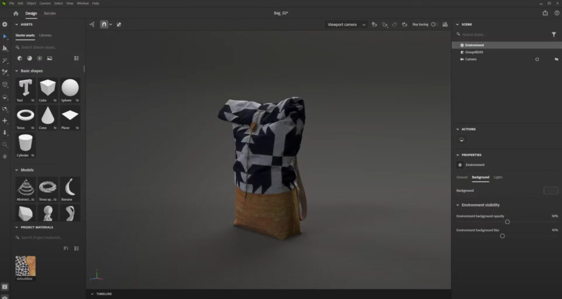Collapse the Basic shapes section
Screen dimensions: 562x299
[16, 71]
